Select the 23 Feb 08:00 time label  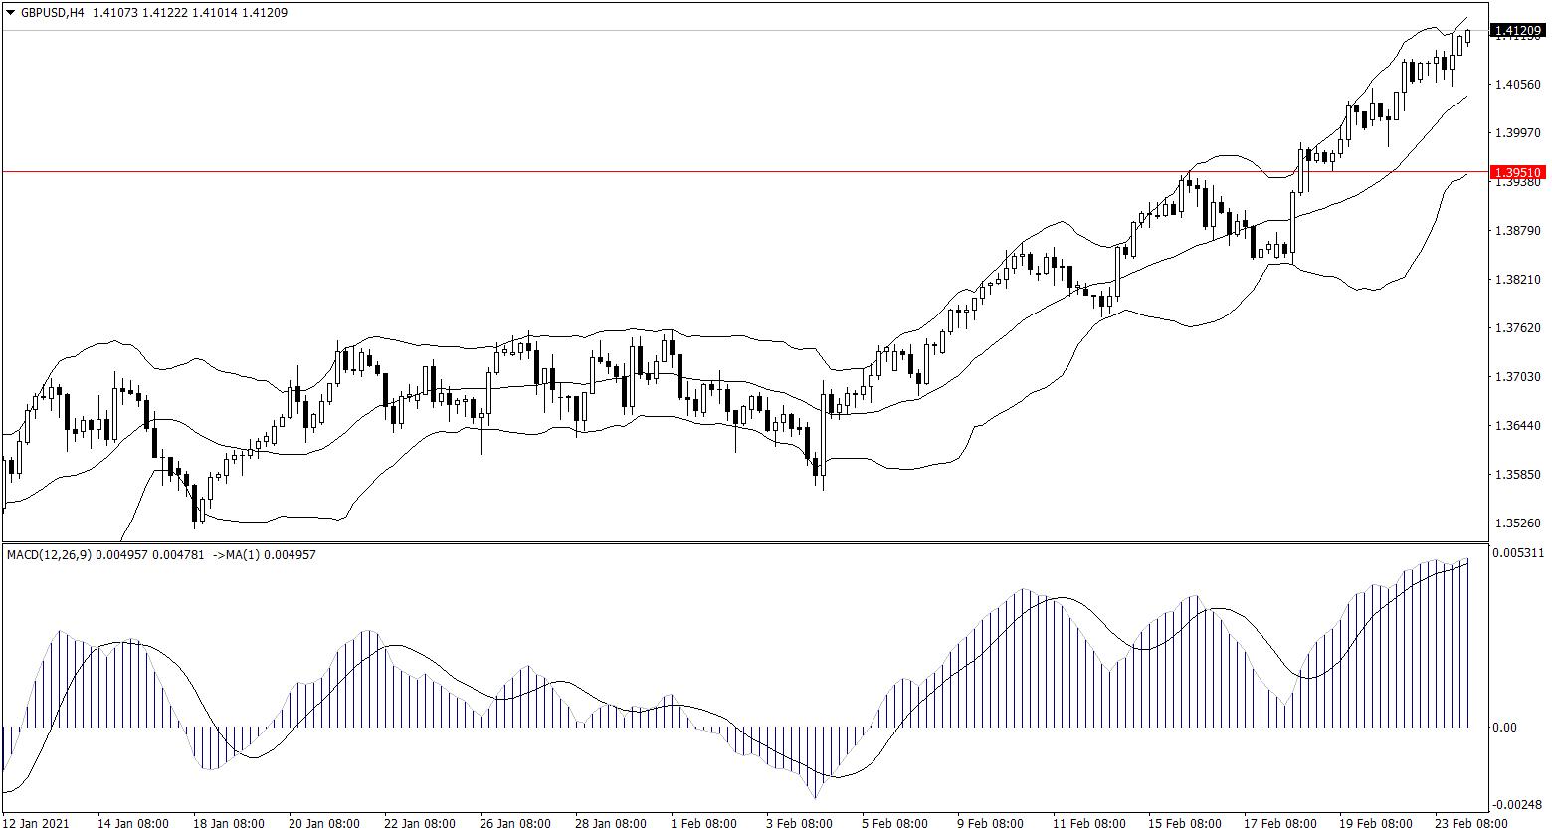click(1469, 824)
